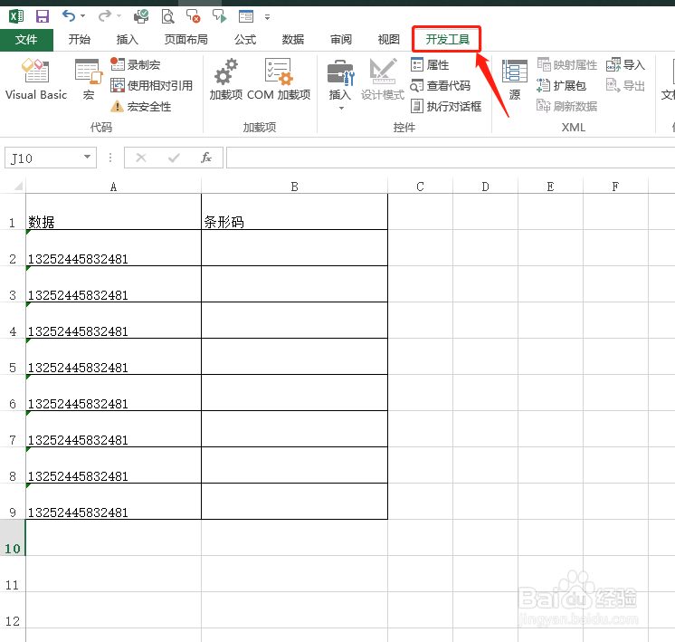Click the Name Box showing J10
Viewport: 675px width, 642px height.
[x=43, y=158]
